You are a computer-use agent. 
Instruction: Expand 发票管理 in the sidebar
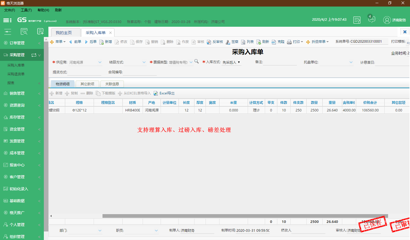tap(22, 141)
